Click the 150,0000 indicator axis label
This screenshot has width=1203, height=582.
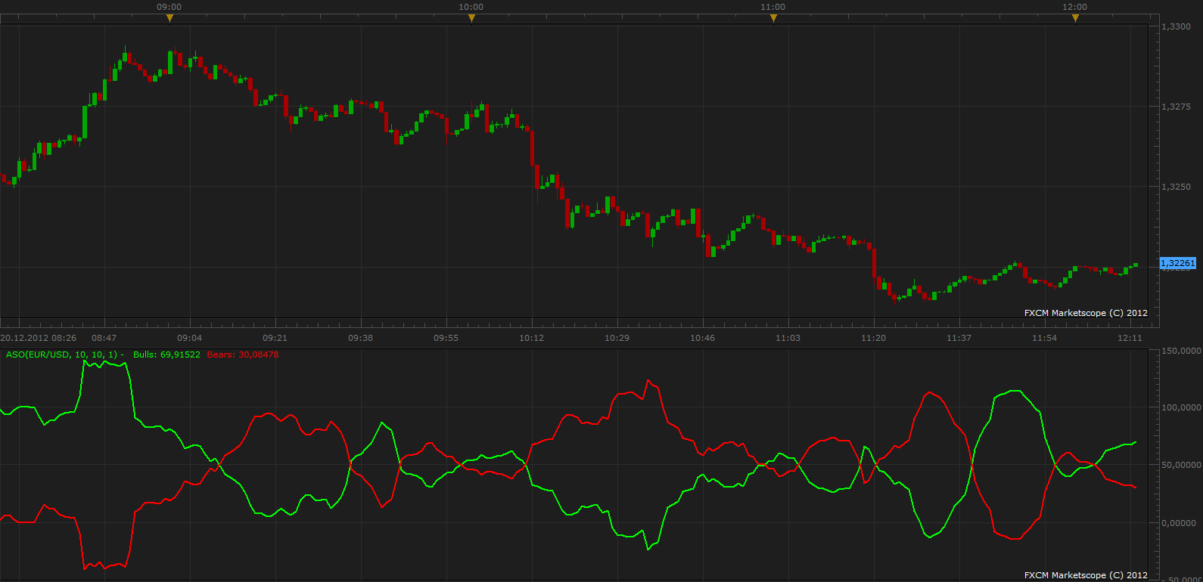coord(1181,351)
